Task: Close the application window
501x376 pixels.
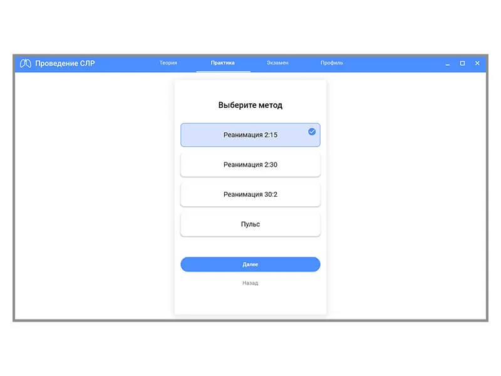Action: (477, 63)
